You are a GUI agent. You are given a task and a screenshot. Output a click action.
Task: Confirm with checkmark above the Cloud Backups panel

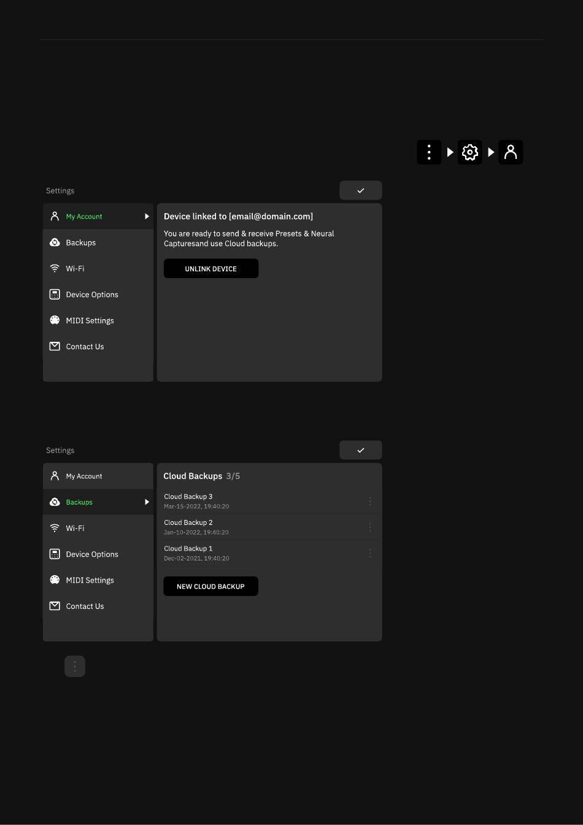pyautogui.click(x=361, y=450)
